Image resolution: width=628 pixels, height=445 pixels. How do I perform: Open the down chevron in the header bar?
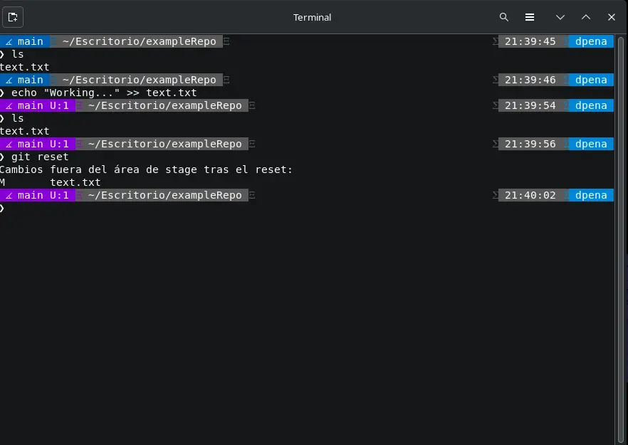point(560,16)
